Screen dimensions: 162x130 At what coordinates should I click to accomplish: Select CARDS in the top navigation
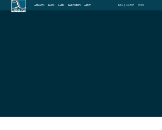[61, 5]
